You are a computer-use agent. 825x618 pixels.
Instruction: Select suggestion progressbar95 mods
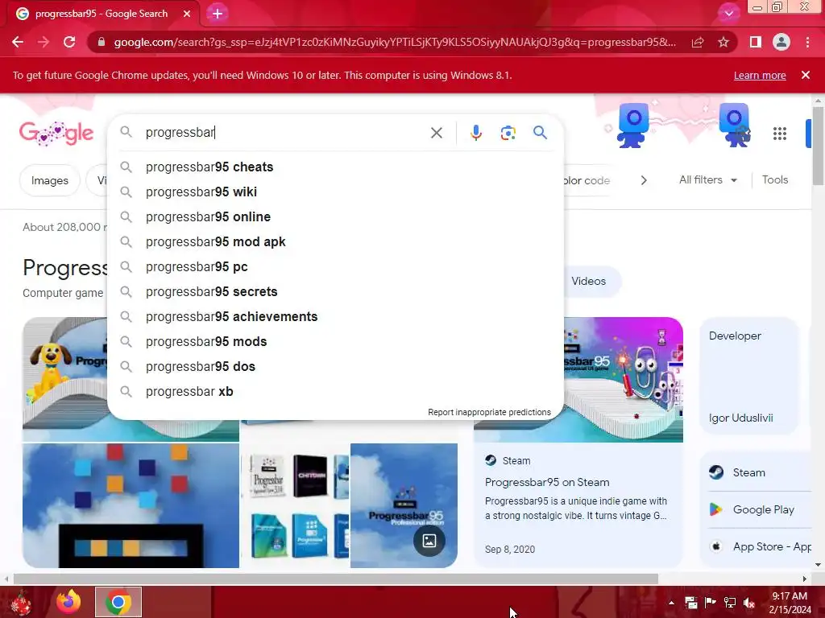335,341
